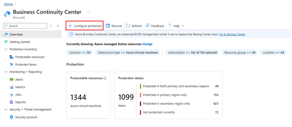Click the Recover icon in toolbar
The image size is (292, 127).
108,26
